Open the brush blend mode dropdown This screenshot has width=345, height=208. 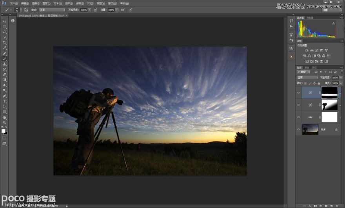(52, 10)
